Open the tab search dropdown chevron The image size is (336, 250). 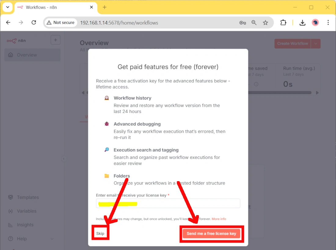(x=7, y=7)
